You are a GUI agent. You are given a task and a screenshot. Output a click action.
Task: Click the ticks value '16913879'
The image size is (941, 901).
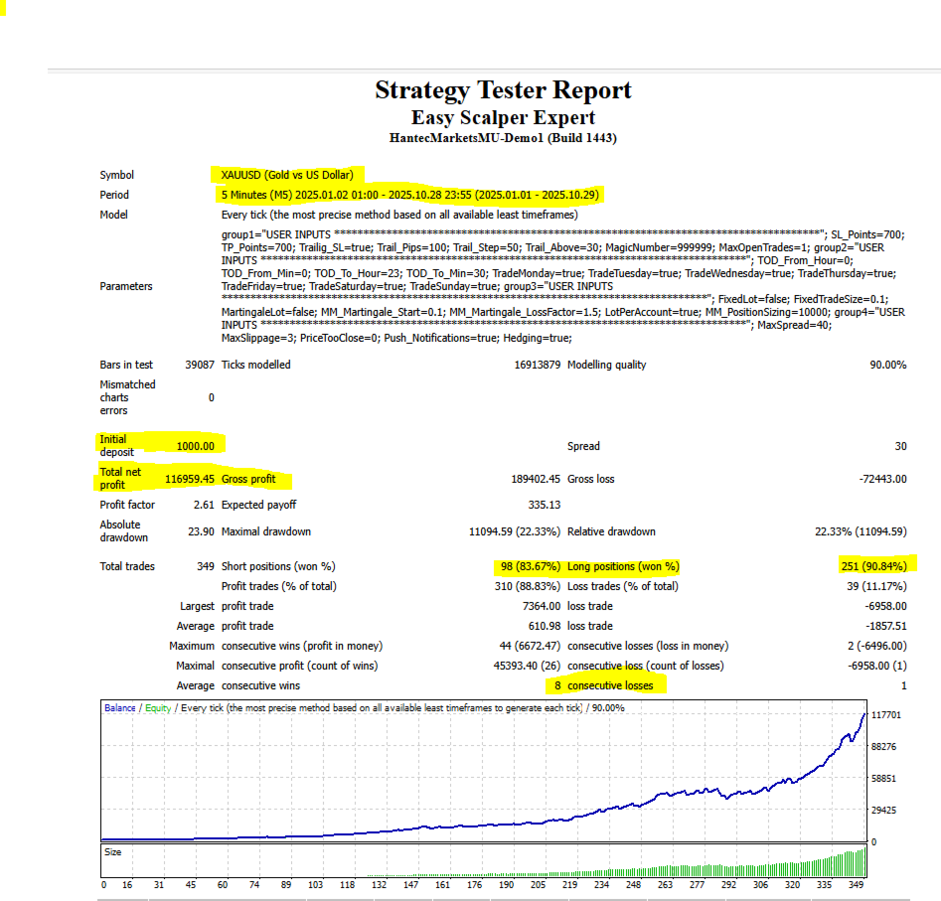click(x=538, y=365)
